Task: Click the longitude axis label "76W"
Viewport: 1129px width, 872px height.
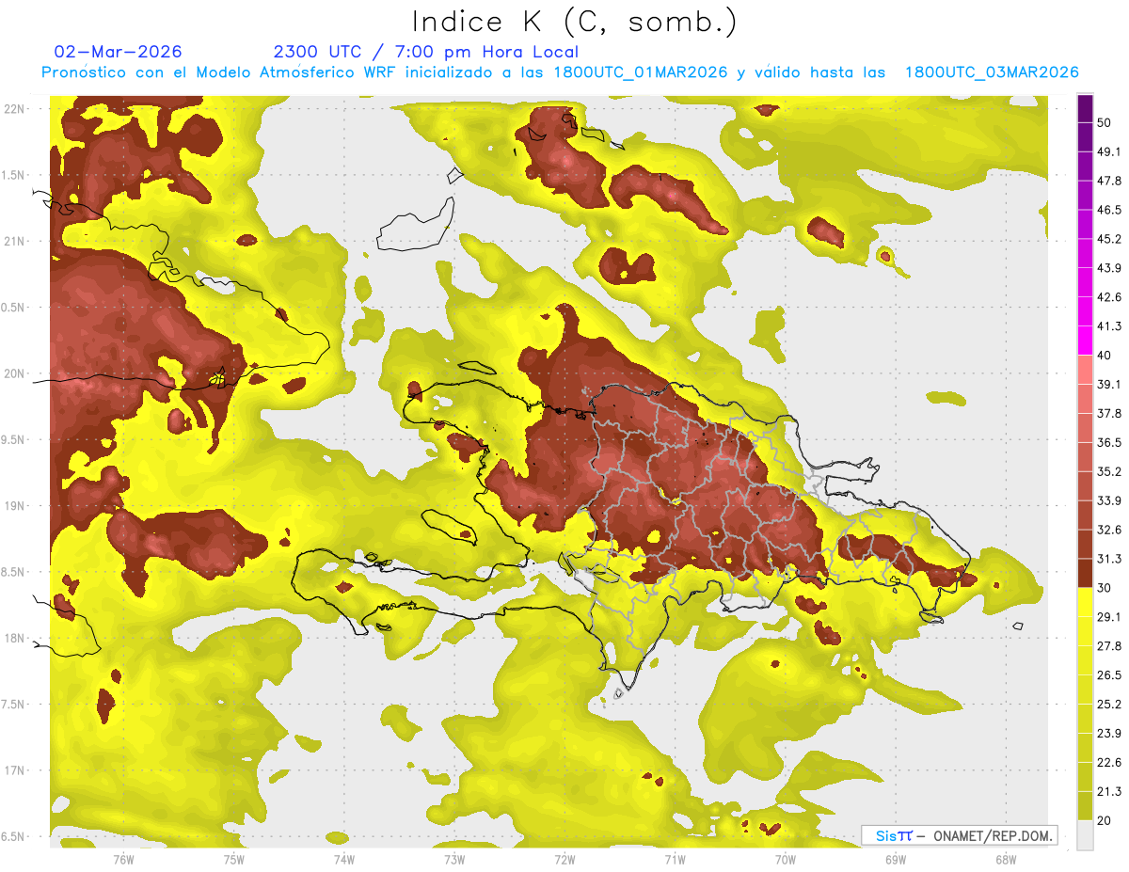Action: (123, 859)
